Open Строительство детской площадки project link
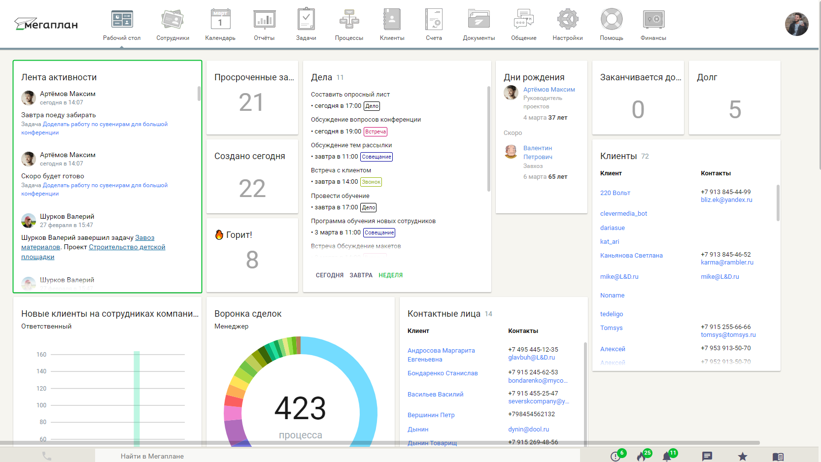Viewport: 821px width, 462px height. [93, 252]
